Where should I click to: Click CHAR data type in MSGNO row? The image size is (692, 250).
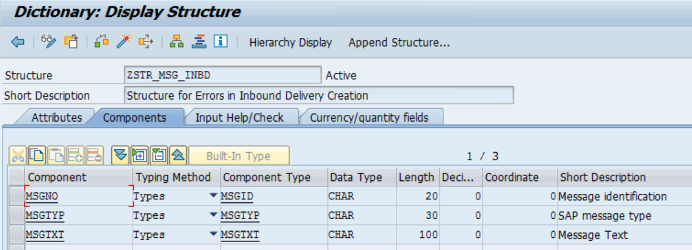pyautogui.click(x=362, y=196)
